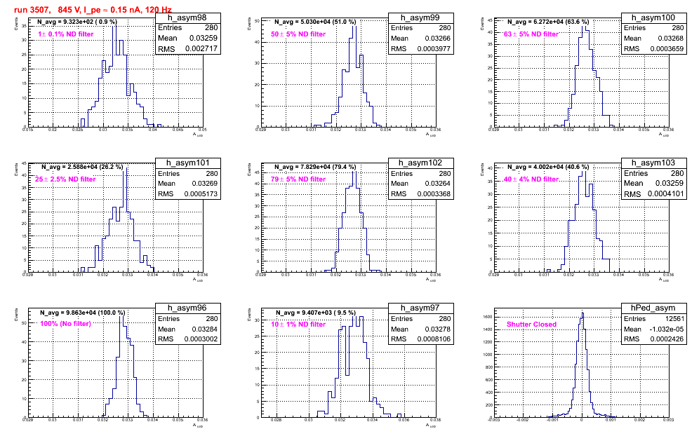Click Mean value -1.032e-05 in hPed_asym

(x=665, y=329)
